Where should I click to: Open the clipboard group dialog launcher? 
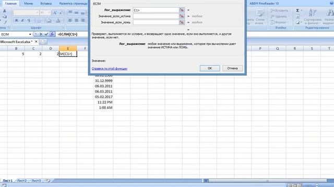point(9,28)
